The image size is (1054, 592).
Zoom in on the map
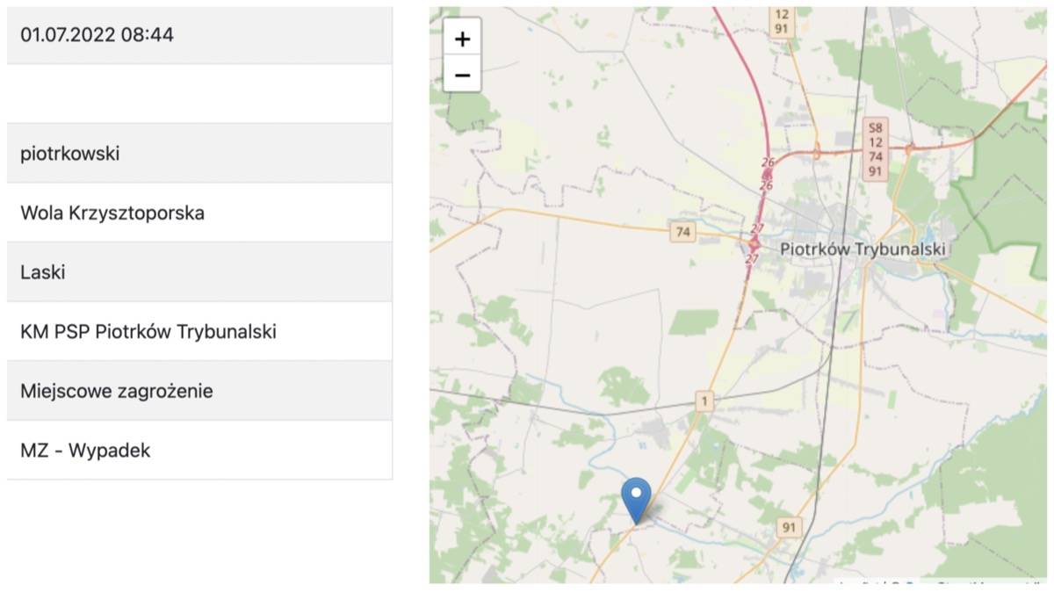point(462,39)
